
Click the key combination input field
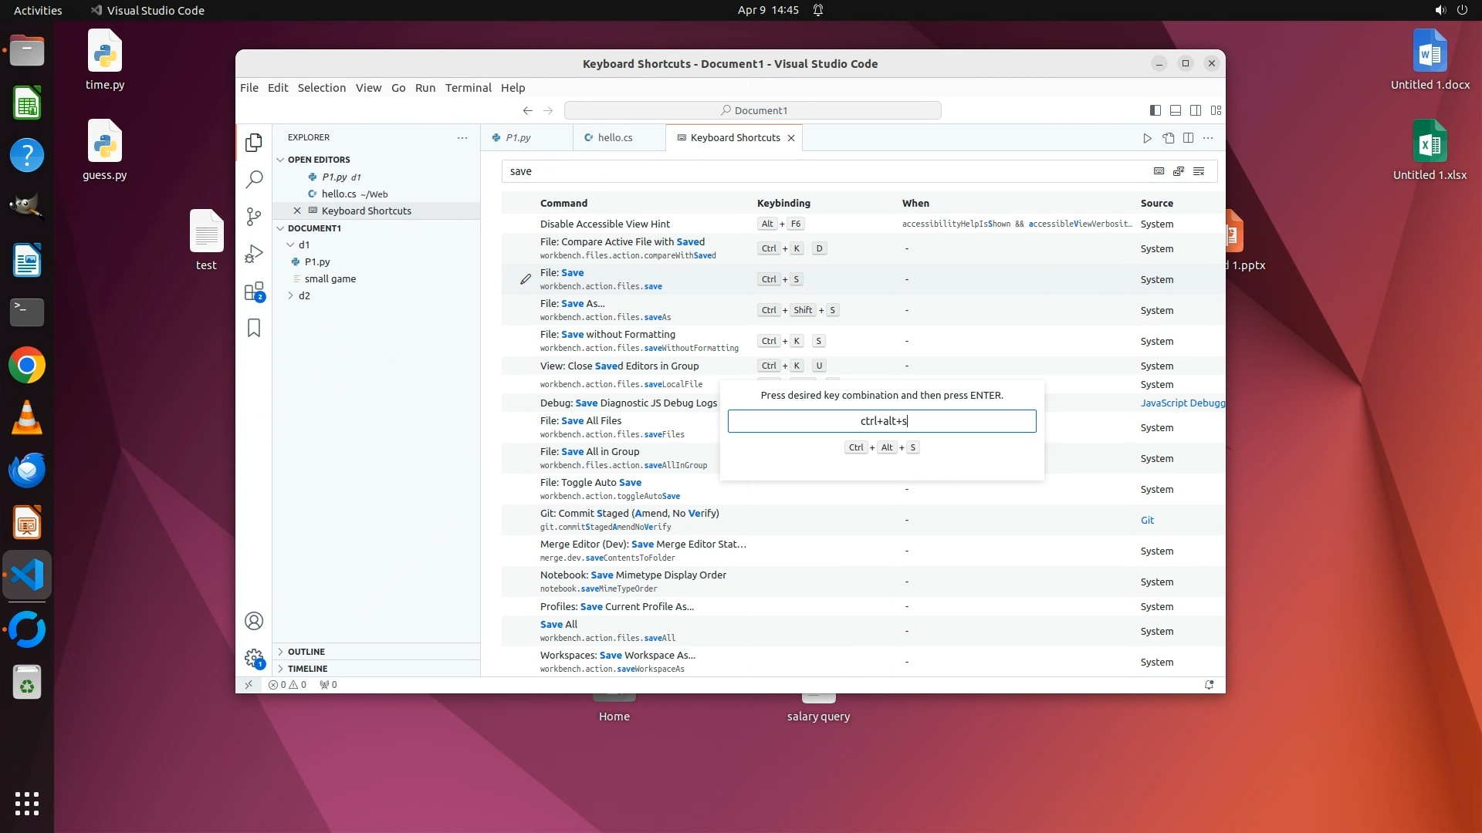881,421
